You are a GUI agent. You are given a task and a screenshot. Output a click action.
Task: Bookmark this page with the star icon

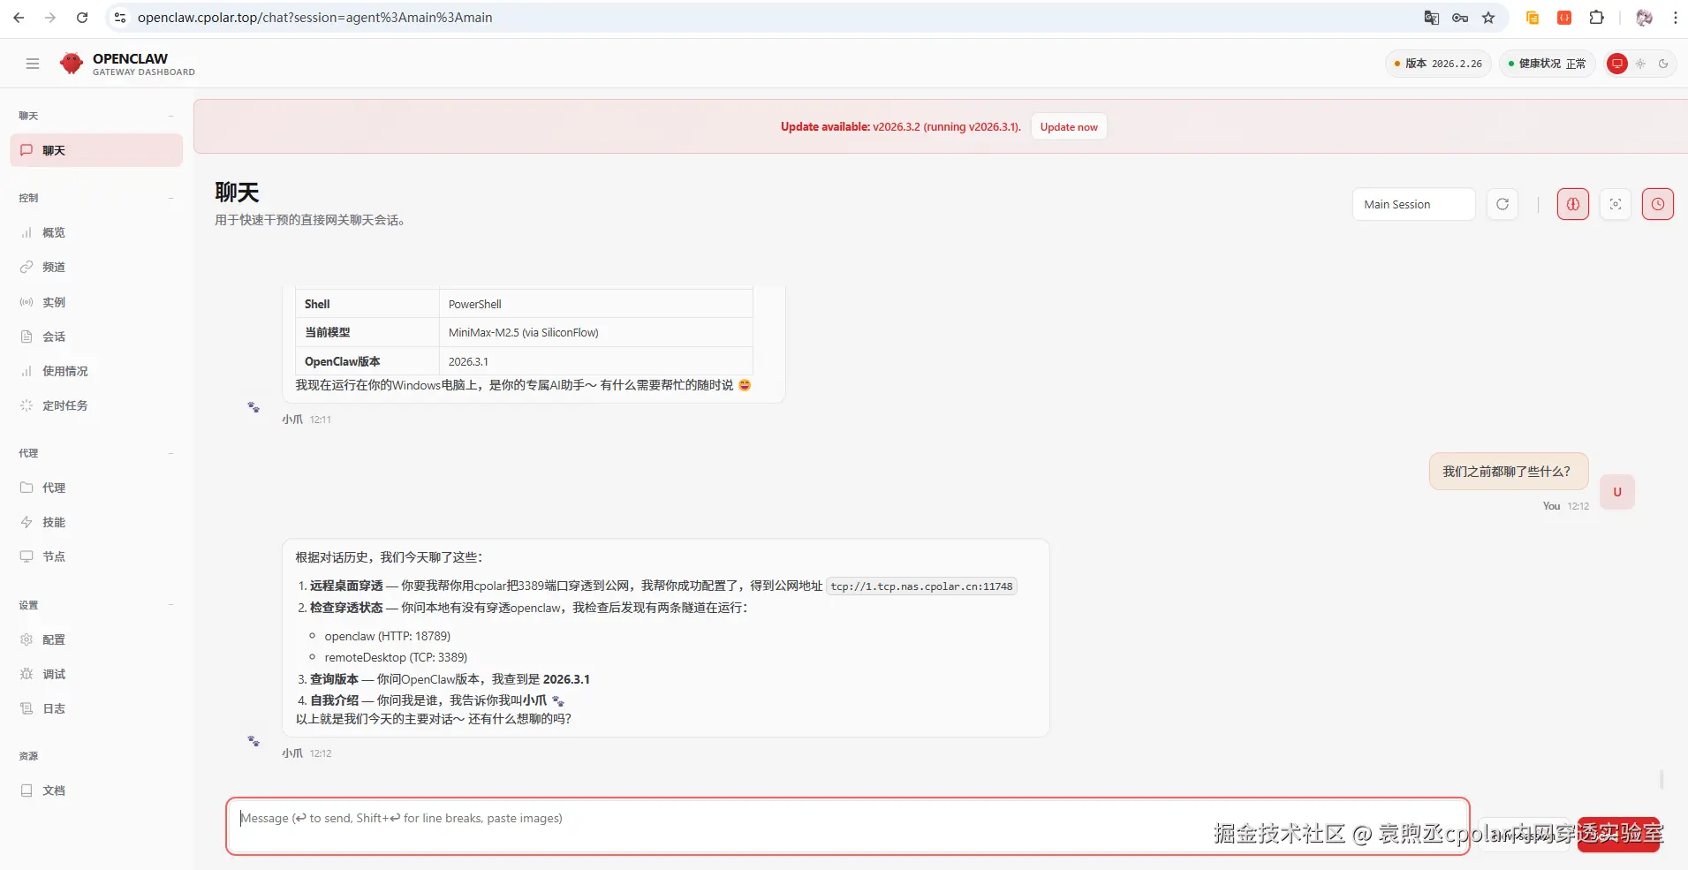point(1488,18)
